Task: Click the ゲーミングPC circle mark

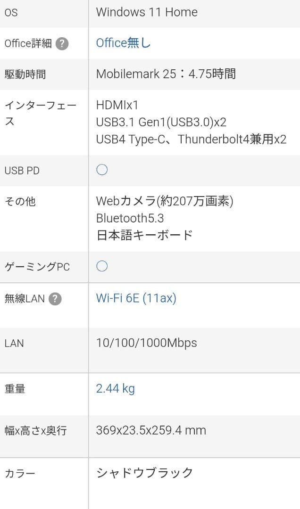Action: click(x=102, y=266)
